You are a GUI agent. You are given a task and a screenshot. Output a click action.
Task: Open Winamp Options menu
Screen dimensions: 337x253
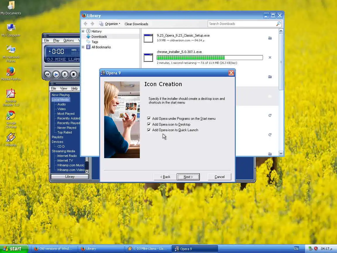click(68, 40)
